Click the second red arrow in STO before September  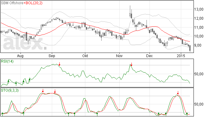pyautogui.click(x=55, y=91)
